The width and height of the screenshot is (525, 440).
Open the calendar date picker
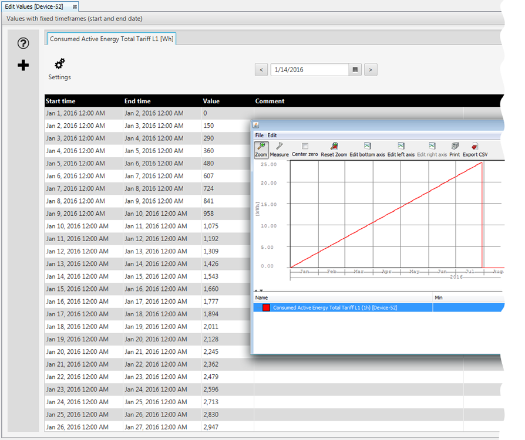click(x=355, y=70)
